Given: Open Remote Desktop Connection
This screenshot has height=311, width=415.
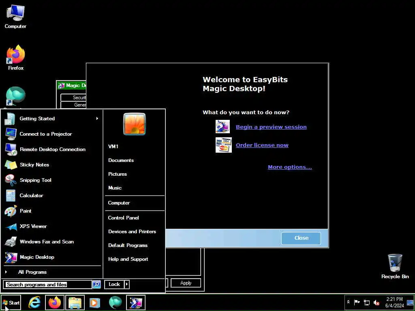Looking at the screenshot, I should pos(52,149).
